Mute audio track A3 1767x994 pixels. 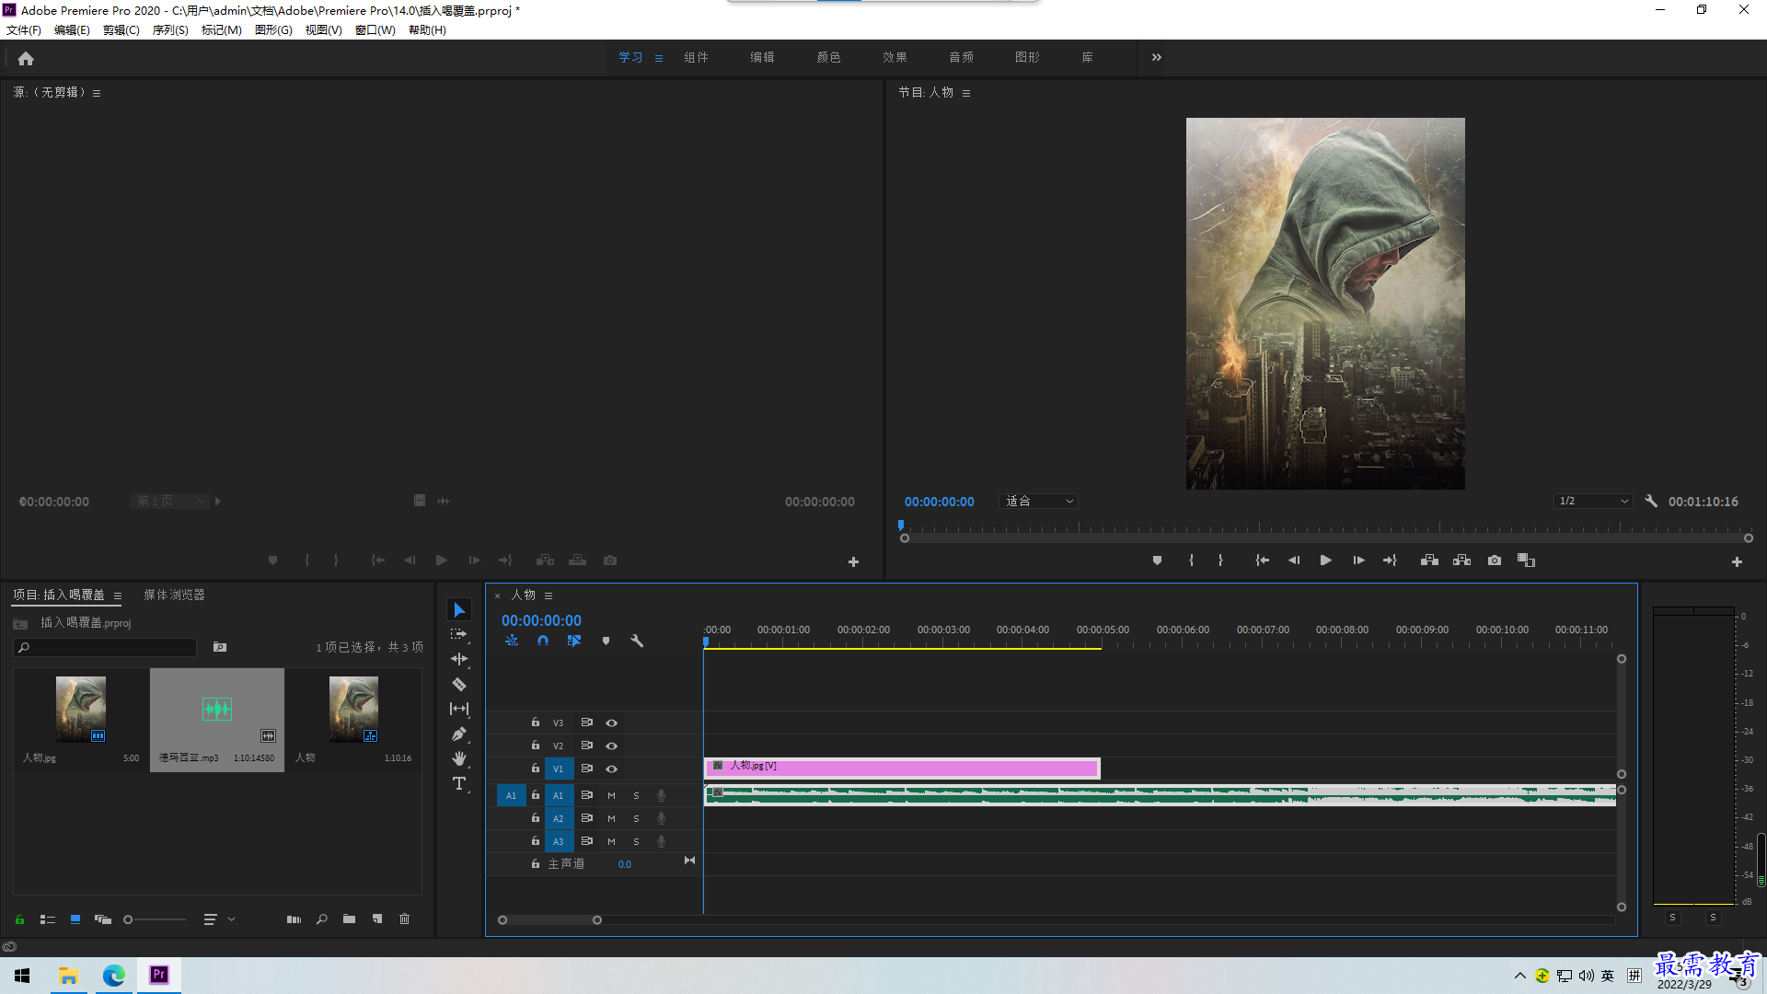611,841
